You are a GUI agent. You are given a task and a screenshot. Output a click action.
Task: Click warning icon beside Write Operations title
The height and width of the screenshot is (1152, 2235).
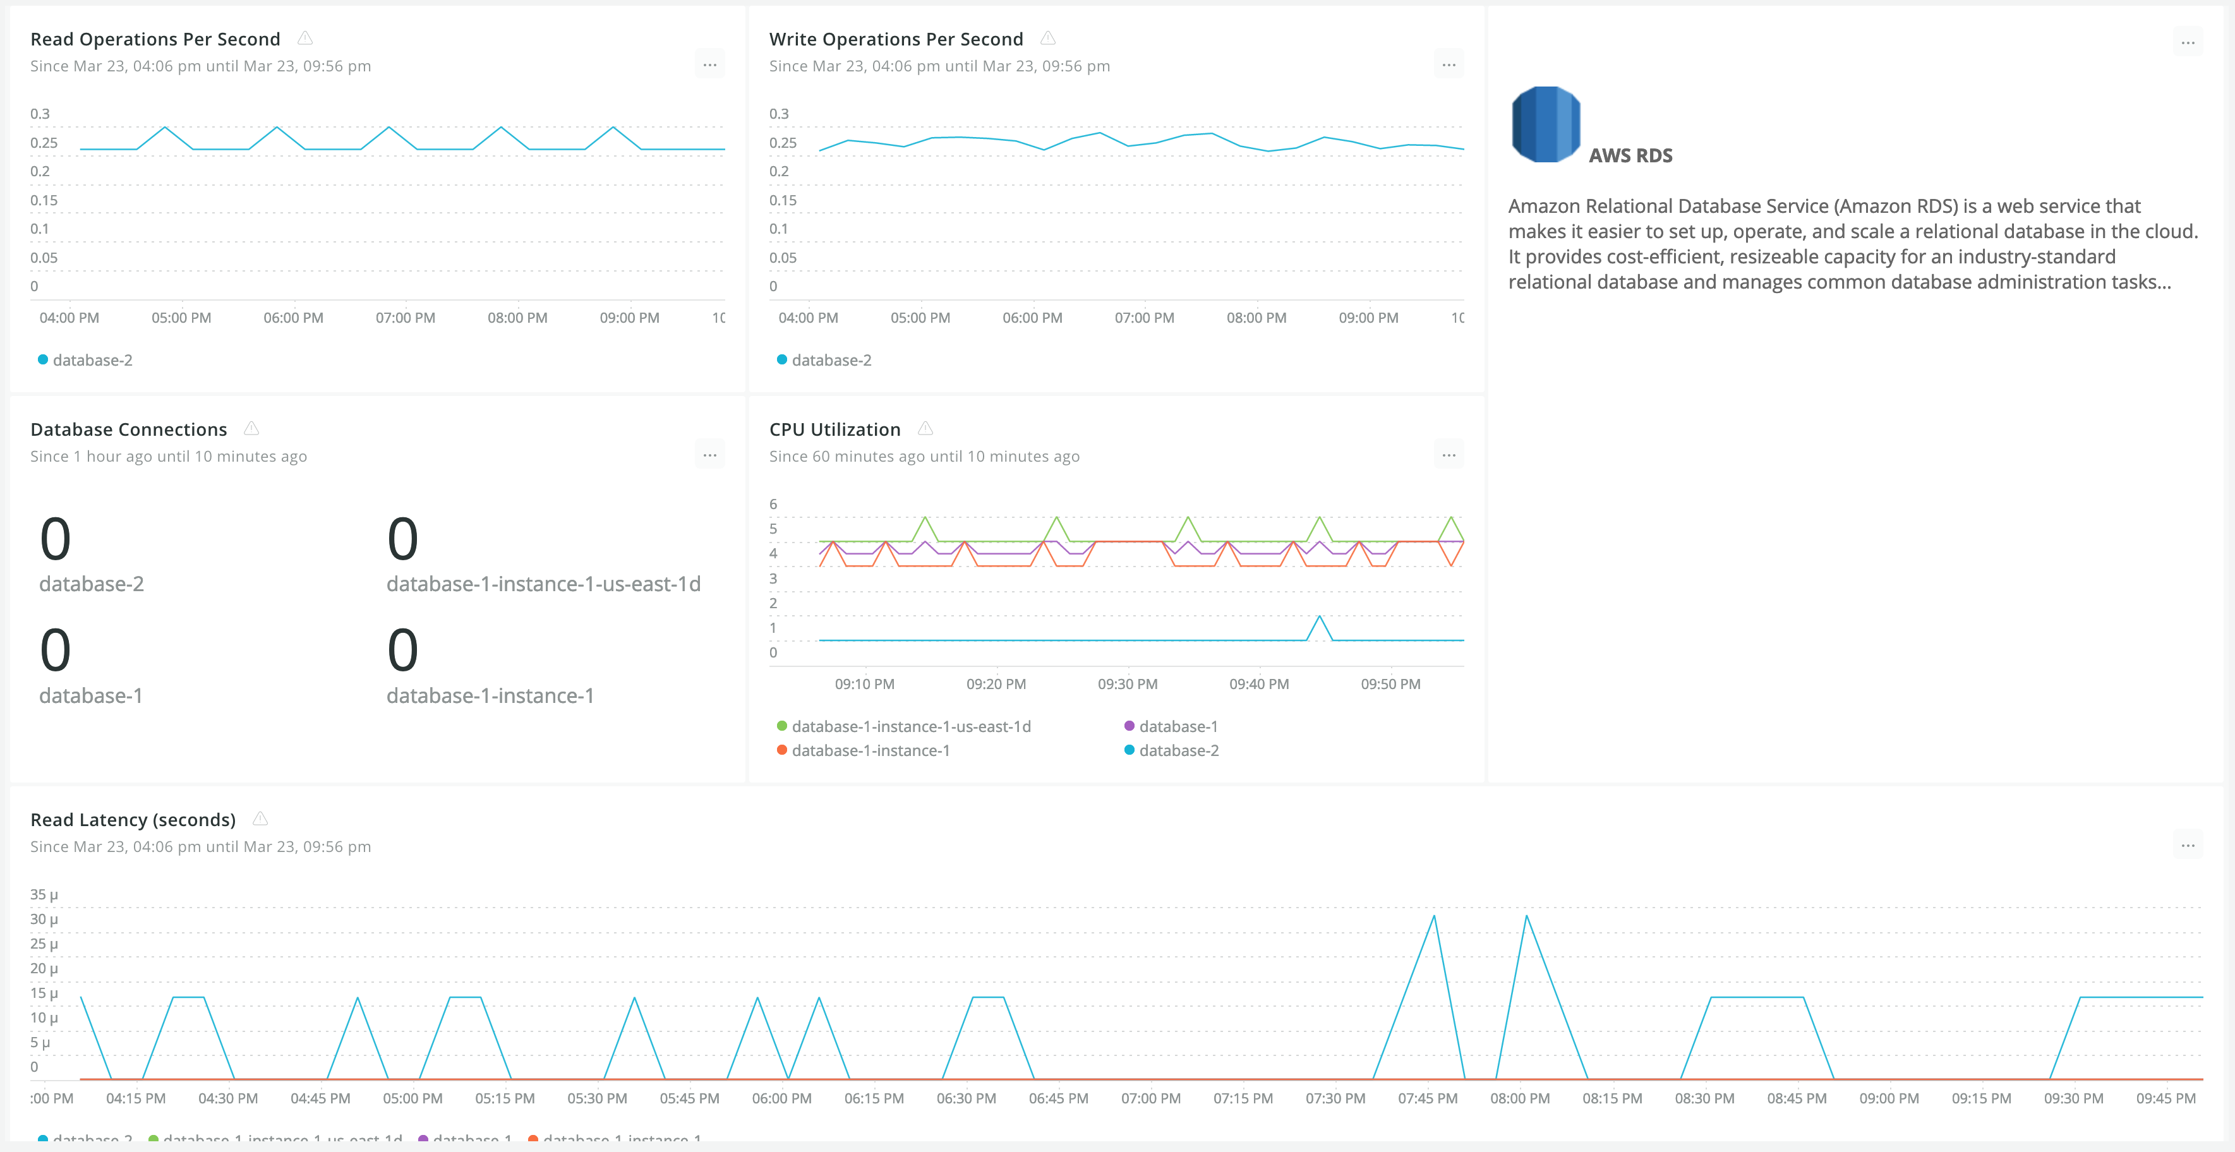pos(1047,38)
